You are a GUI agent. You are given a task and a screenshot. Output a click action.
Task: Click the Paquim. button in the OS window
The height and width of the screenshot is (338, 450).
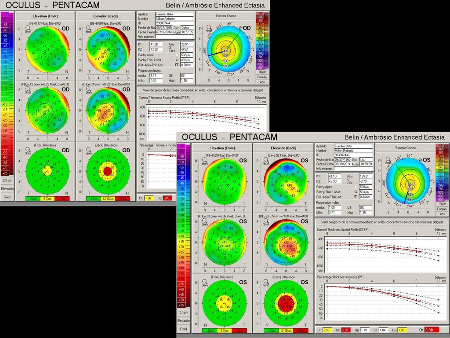[442, 209]
